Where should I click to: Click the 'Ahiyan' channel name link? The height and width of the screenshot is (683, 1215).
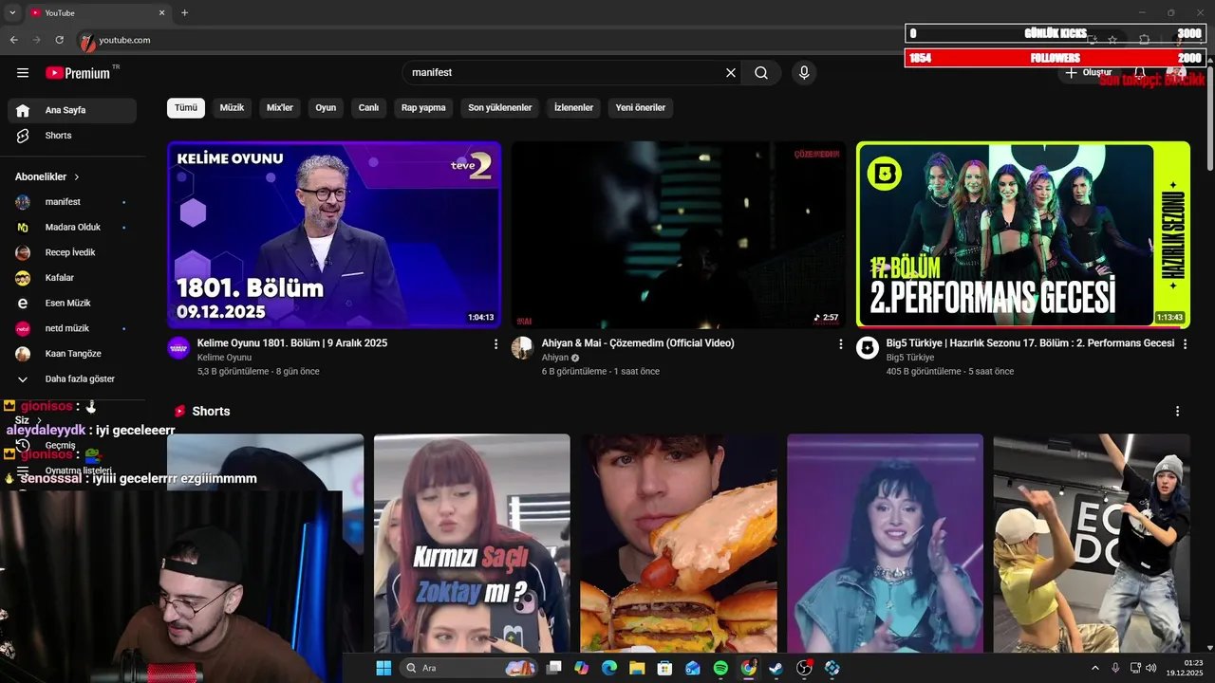click(x=555, y=358)
